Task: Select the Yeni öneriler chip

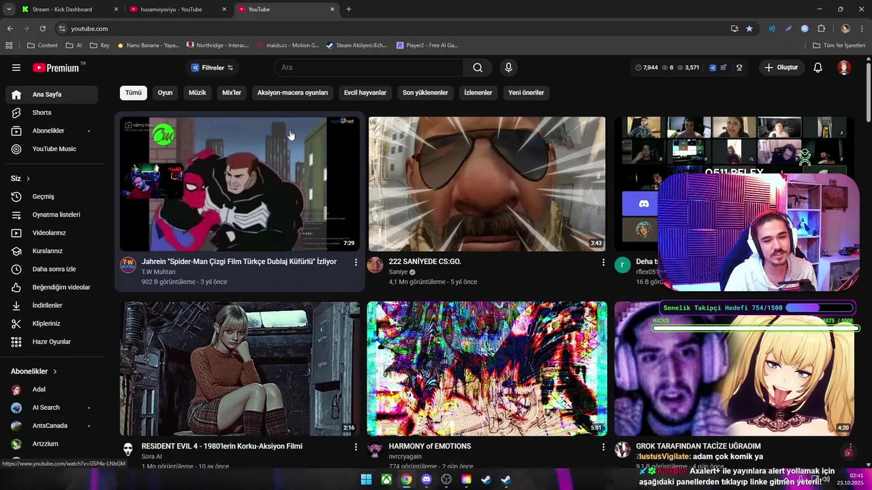Action: [x=526, y=93]
